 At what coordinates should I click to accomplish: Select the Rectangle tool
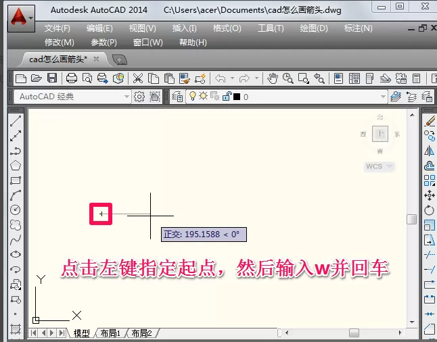tap(16, 180)
